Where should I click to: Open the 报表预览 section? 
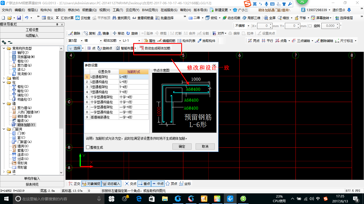(x=32, y=184)
